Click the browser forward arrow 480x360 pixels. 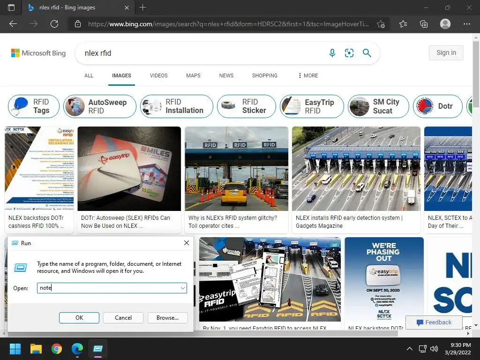[34, 24]
